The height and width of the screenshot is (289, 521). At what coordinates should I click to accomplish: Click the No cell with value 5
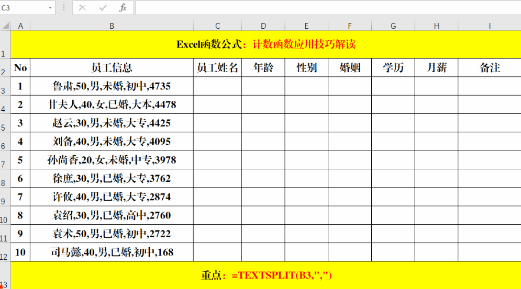[20, 160]
